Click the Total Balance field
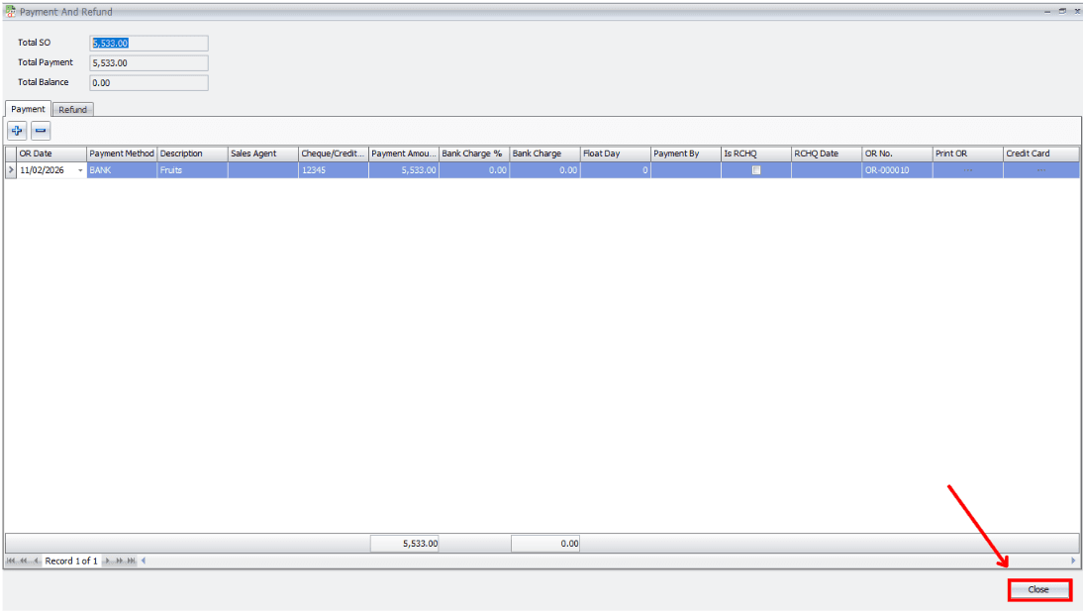 (x=148, y=83)
